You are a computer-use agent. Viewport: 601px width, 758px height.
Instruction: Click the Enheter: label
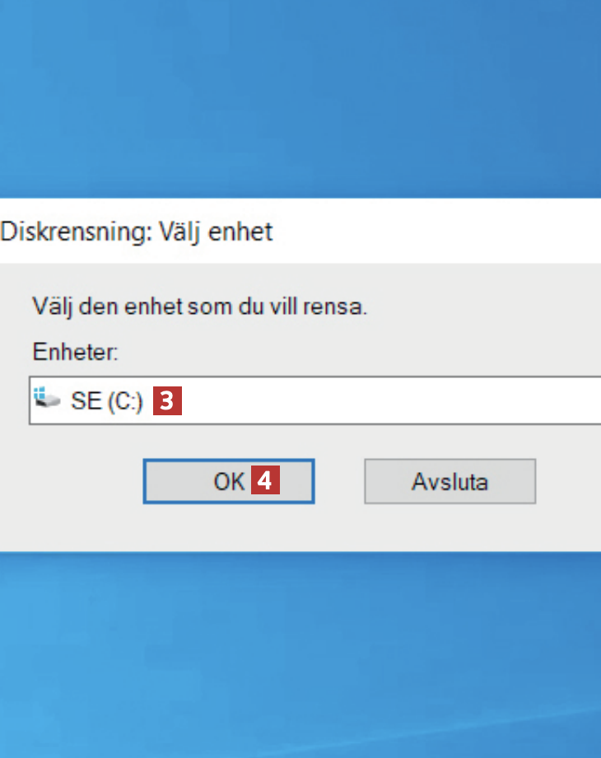pos(76,353)
